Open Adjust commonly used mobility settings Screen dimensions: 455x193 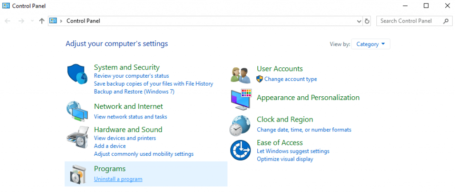(x=144, y=154)
